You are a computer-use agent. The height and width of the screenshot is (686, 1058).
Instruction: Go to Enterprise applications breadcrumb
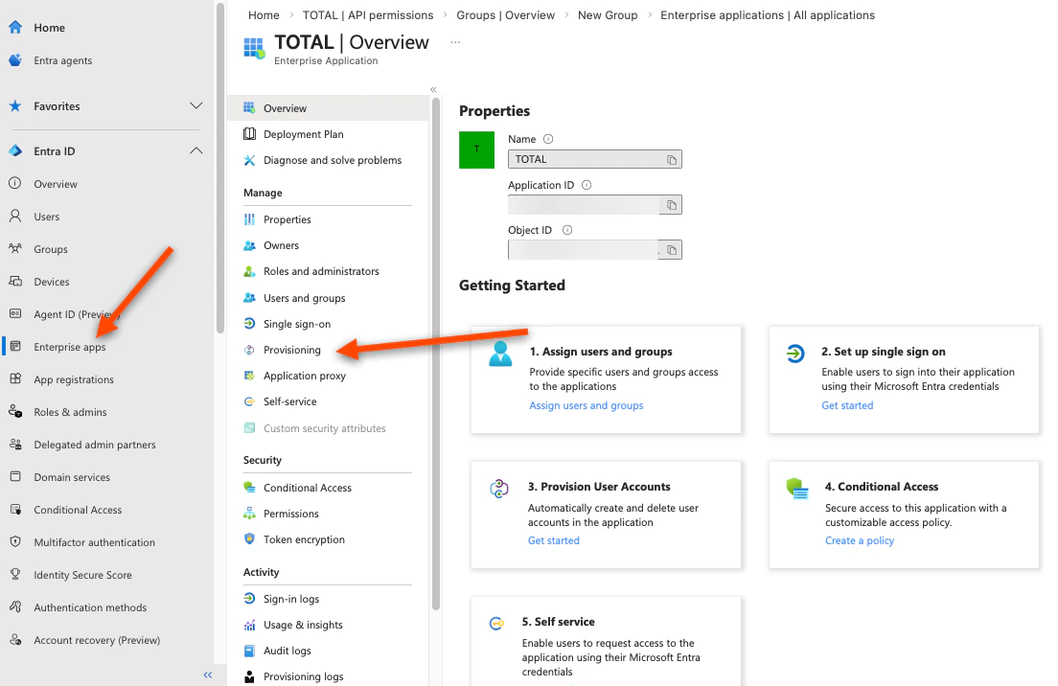768,14
